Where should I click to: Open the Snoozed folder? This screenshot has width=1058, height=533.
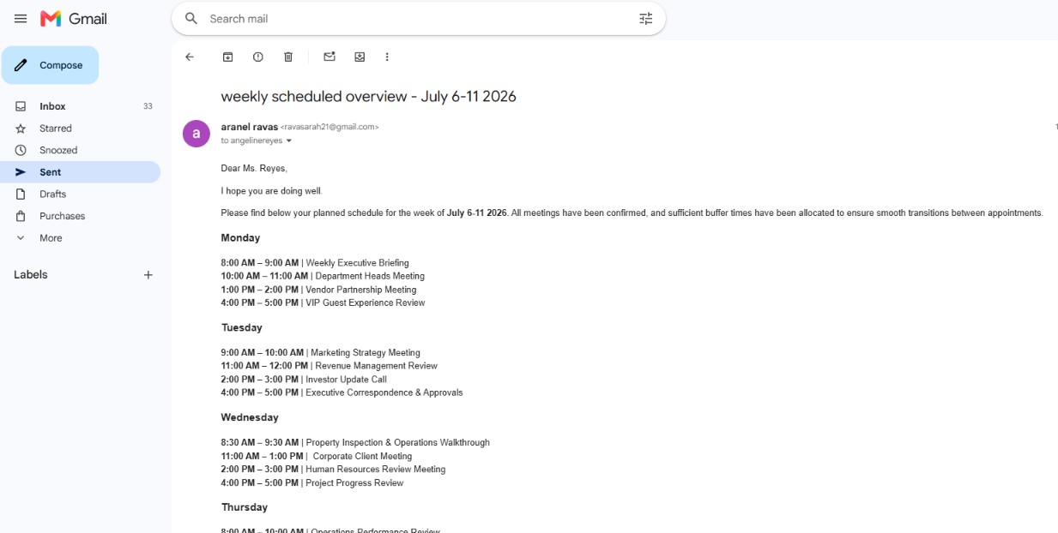click(x=80, y=150)
